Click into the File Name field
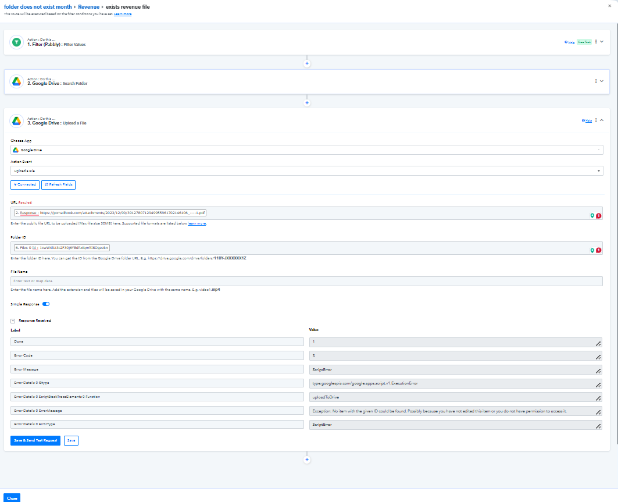Viewport: 618px width, 502px height. pos(306,281)
